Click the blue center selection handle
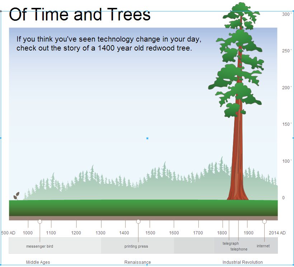 tap(147, 138)
